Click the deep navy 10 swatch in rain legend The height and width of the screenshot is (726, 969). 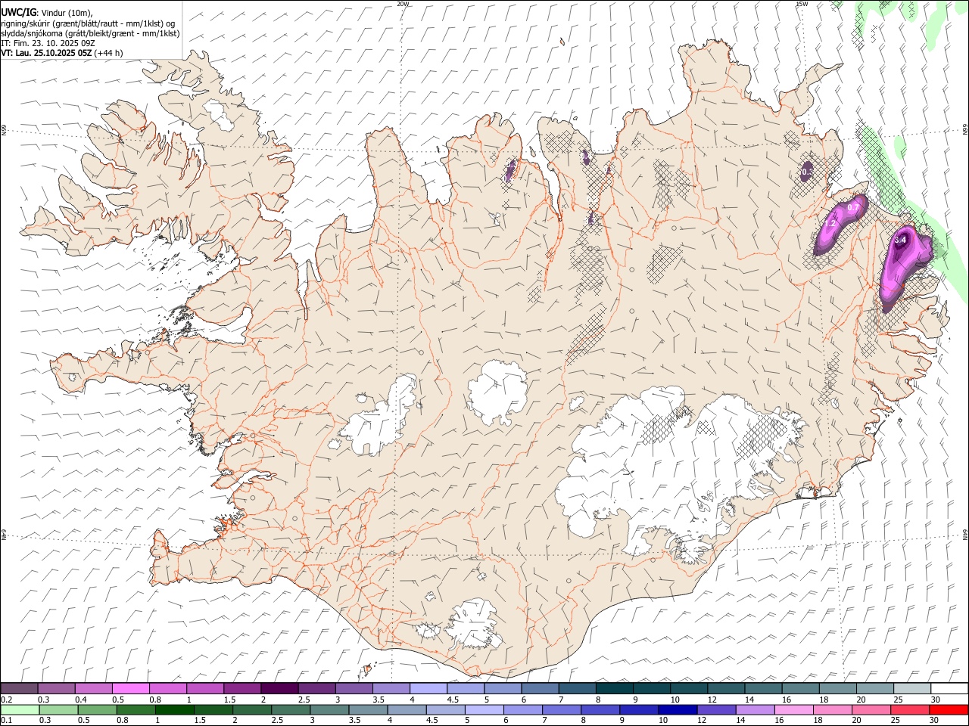[677, 709]
